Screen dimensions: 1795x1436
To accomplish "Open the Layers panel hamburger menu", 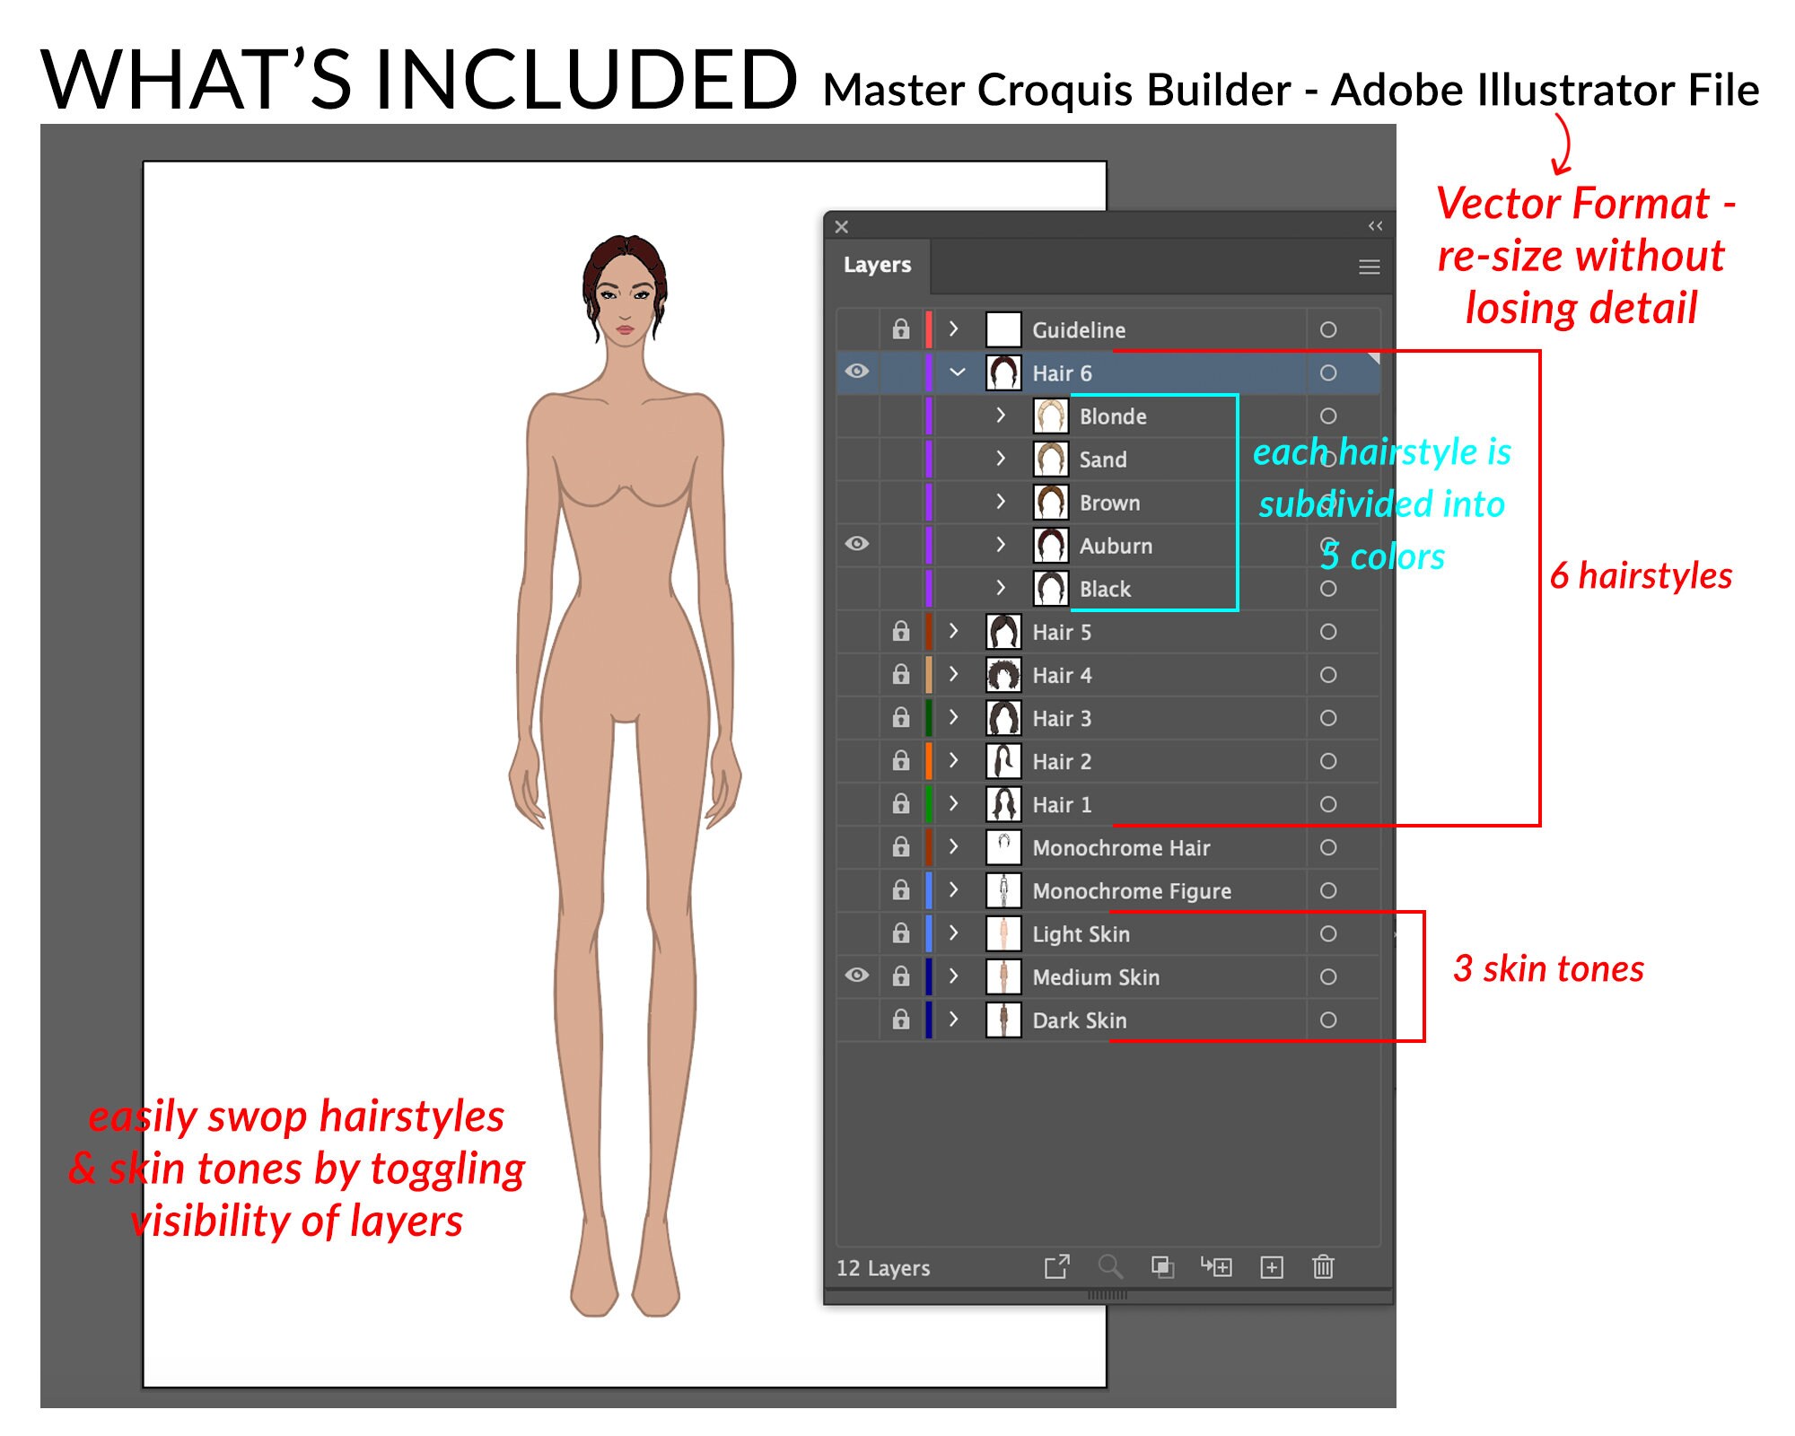I will tap(1369, 267).
